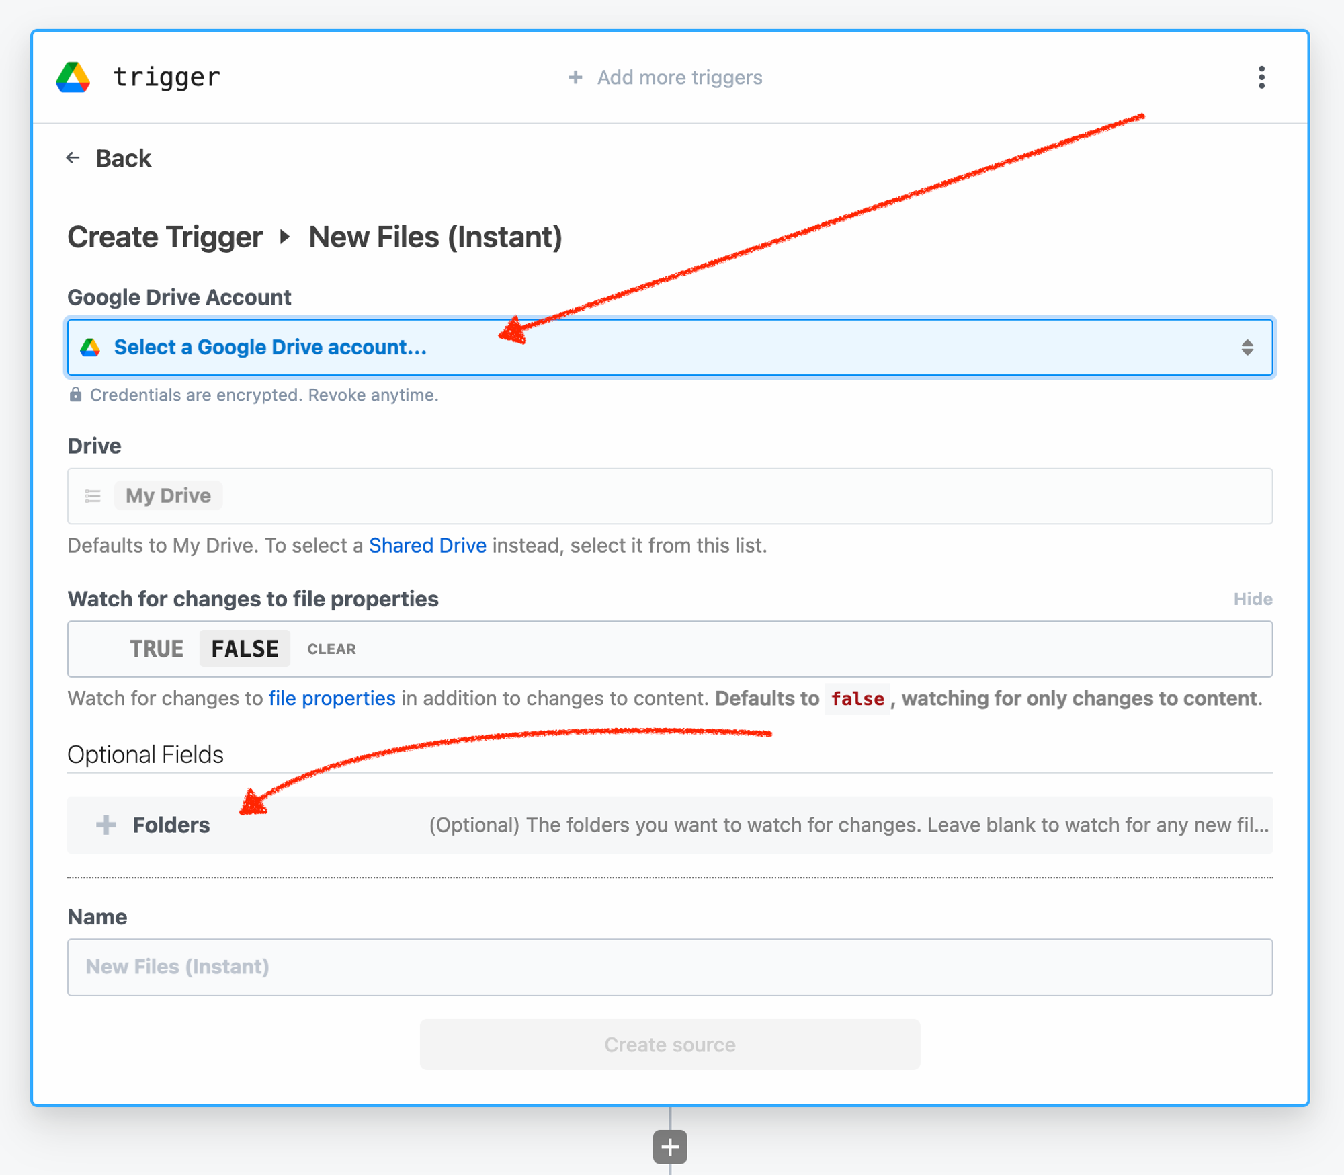Click the Optional Fields heading
This screenshot has height=1175, width=1344.
point(145,755)
